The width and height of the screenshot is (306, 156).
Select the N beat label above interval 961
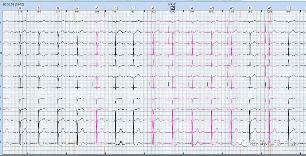point(116,8)
